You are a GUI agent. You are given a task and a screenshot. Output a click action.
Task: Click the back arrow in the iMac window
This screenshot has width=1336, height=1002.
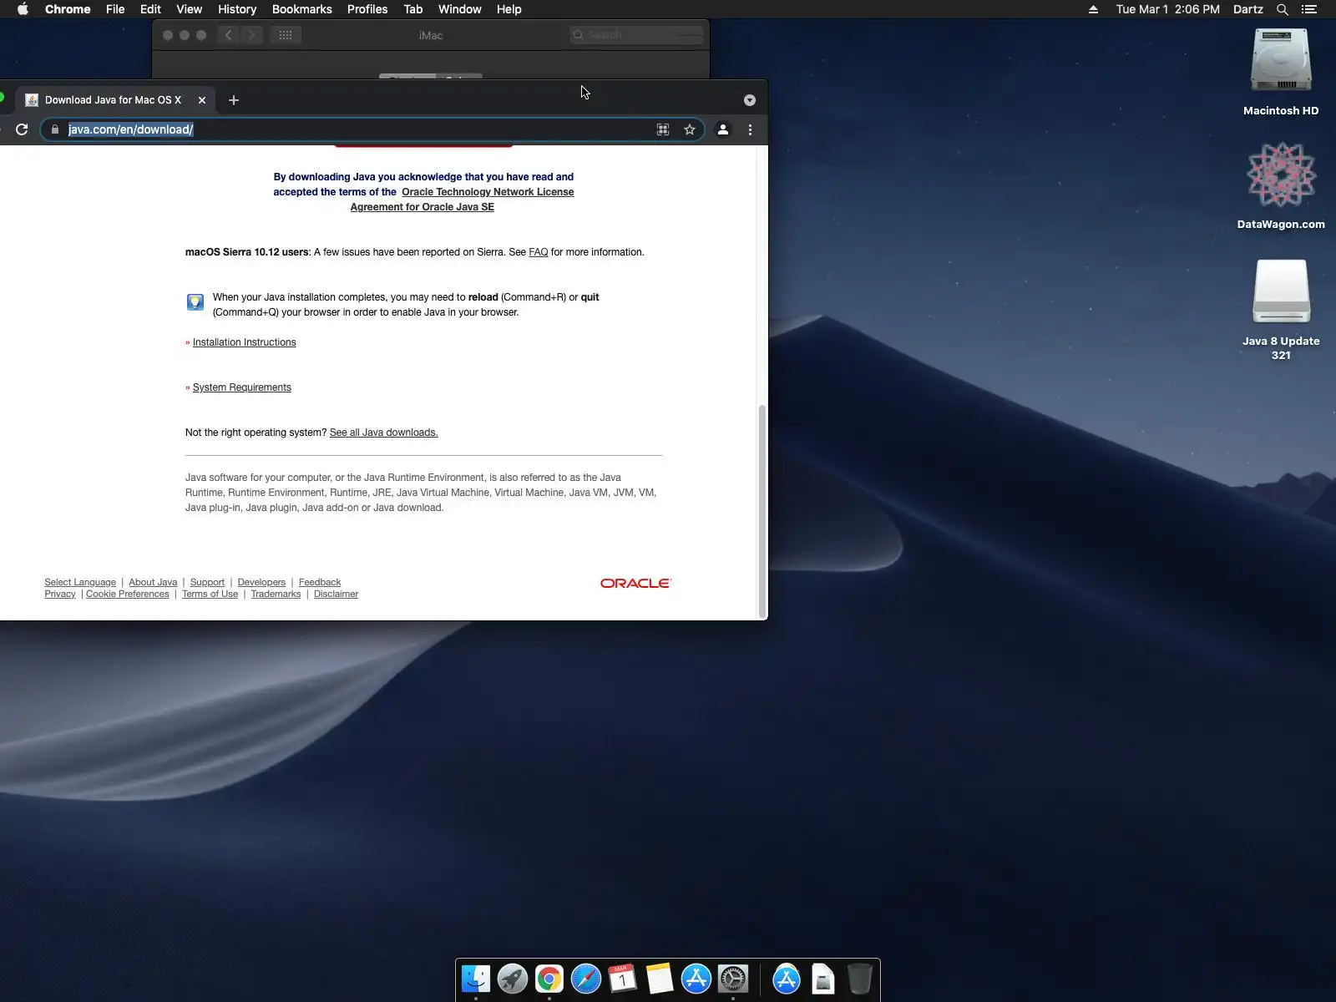[x=228, y=35]
